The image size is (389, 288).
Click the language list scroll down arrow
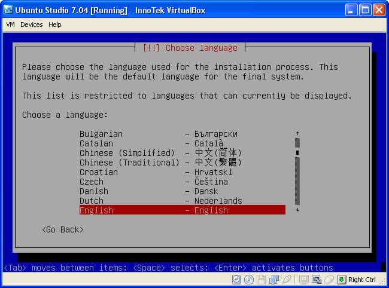297,210
